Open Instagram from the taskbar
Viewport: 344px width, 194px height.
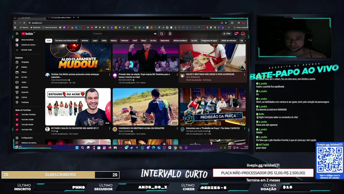tap(104, 148)
